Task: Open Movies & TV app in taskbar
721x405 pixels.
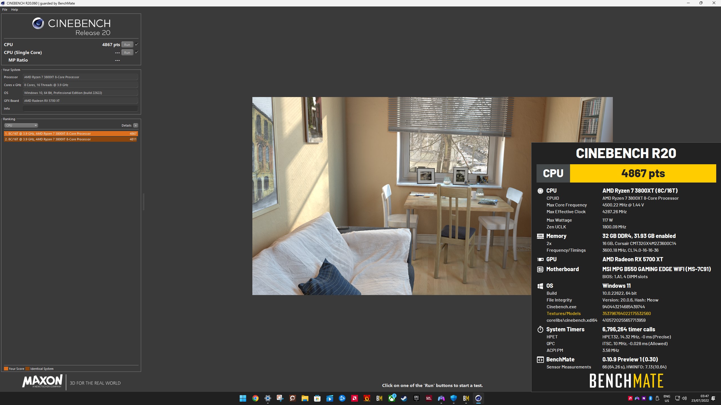Action: (330, 398)
